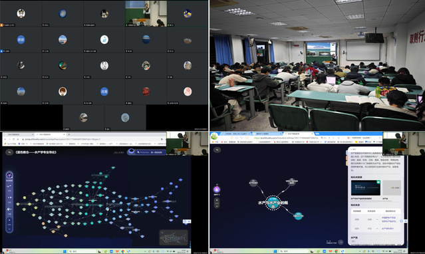This screenshot has width=425, height=254.
Task: Open the knowledge graph globe icon in sidebar
Action: (9, 175)
